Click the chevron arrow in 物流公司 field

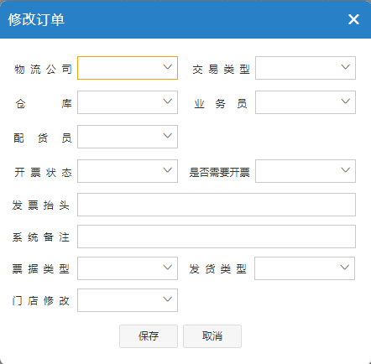(x=168, y=67)
